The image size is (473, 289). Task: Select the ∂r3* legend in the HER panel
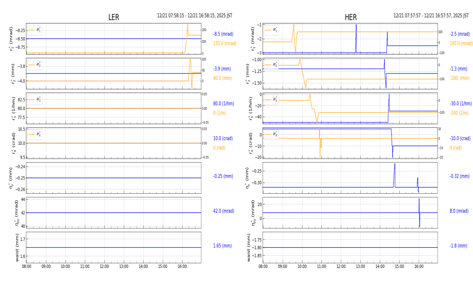point(271,100)
